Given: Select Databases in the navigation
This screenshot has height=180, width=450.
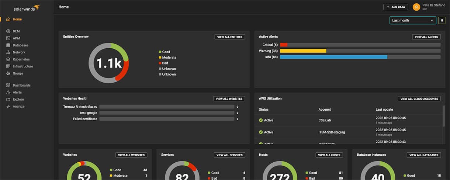Looking at the screenshot, I should [21, 45].
